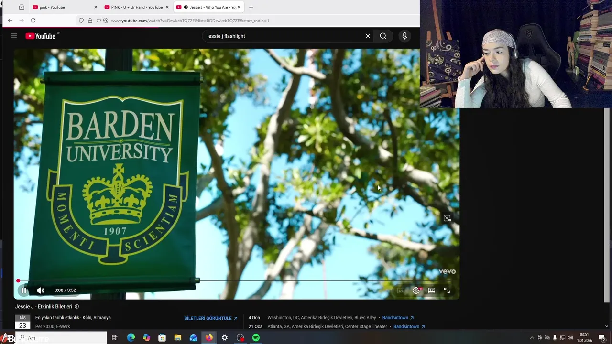Mute the video player volume
Viewport: 612px width, 344px height.
point(41,290)
